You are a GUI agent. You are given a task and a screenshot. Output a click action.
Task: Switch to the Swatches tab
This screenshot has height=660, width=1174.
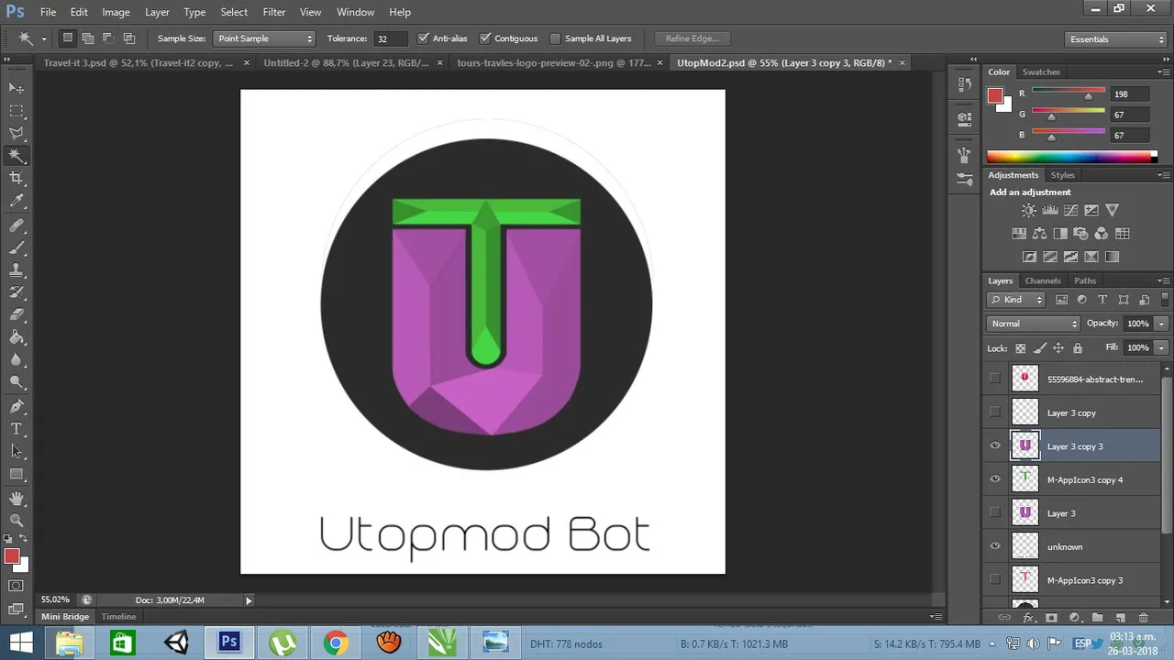coord(1041,71)
